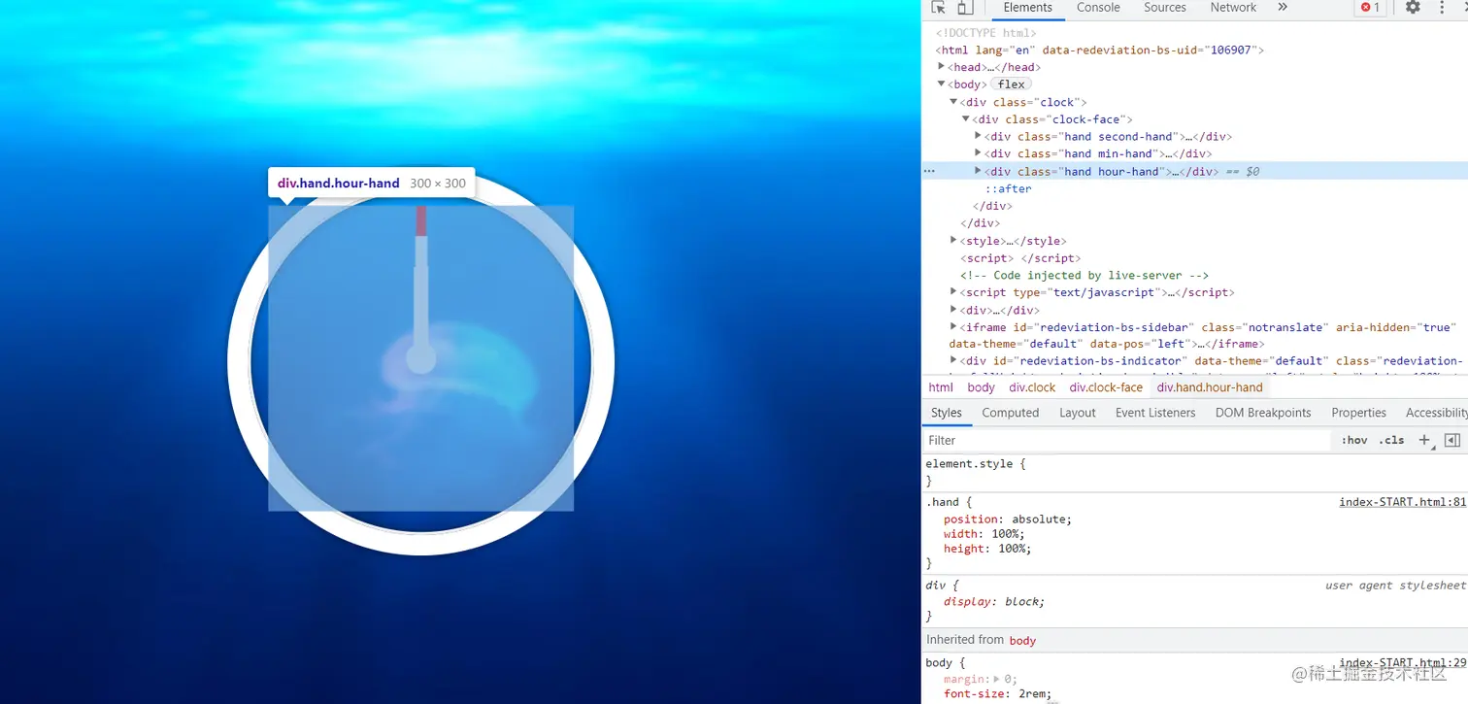Edit the width: 100% declaration
1468x704 pixels.
pyautogui.click(x=984, y=534)
